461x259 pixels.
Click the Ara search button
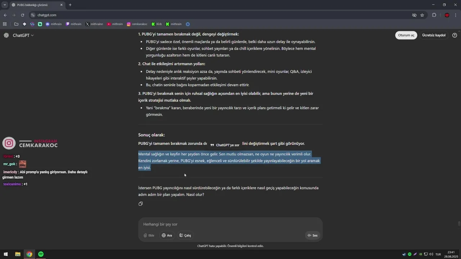click(167, 235)
